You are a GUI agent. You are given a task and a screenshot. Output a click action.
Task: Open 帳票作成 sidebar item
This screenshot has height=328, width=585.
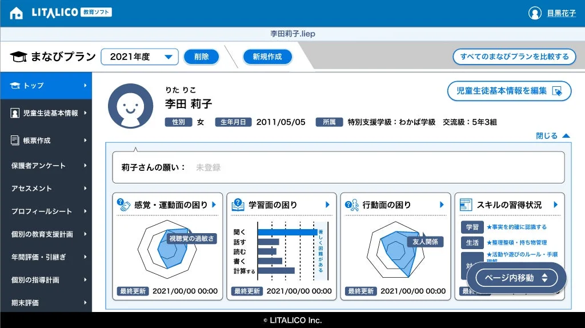click(x=46, y=141)
